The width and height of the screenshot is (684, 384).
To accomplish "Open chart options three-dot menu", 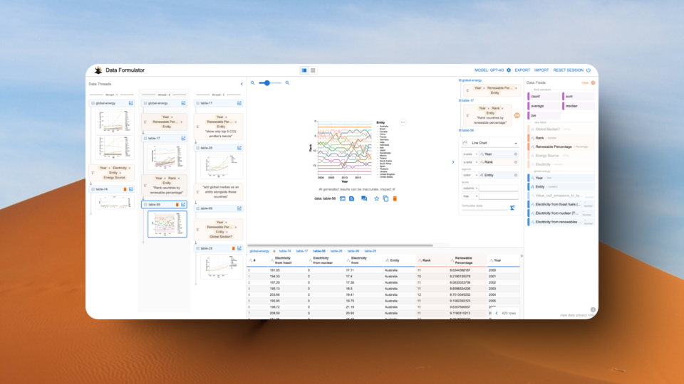I will pyautogui.click(x=403, y=122).
